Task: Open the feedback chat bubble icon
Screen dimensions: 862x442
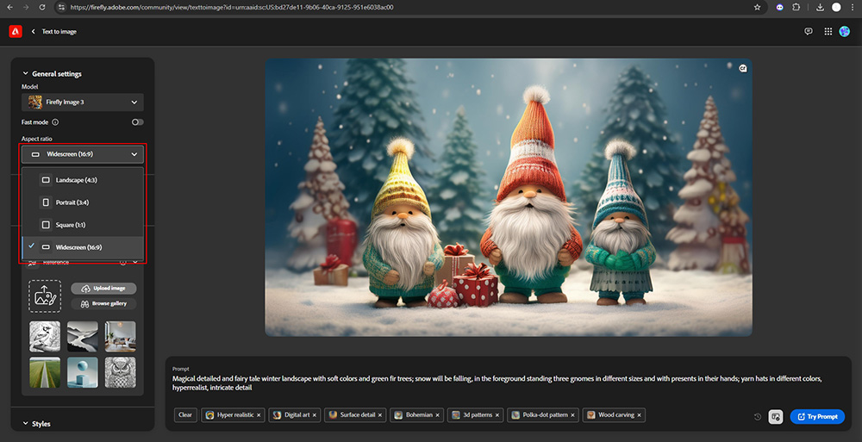Action: [809, 31]
